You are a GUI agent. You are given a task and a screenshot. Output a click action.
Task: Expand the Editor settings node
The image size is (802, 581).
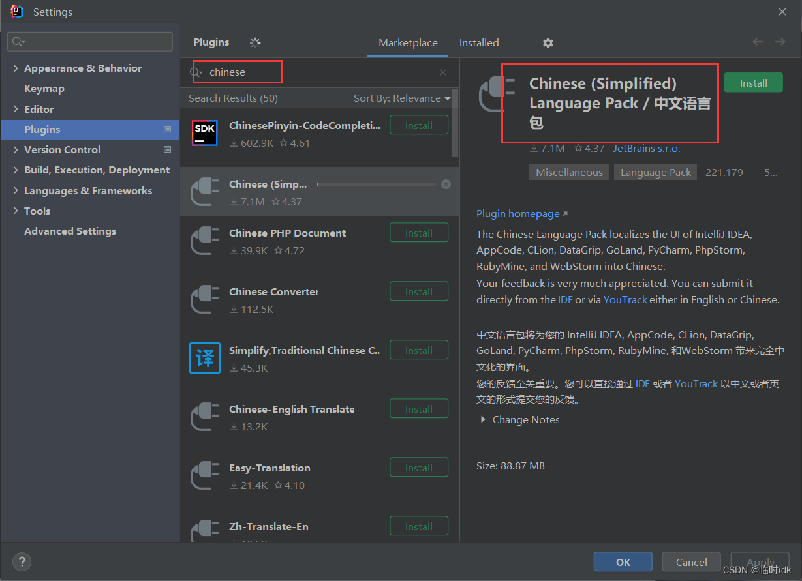16,109
